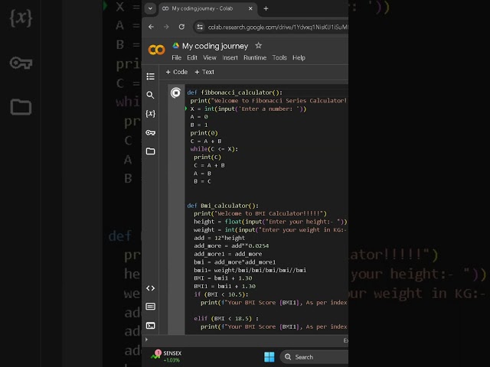Open the code snippets icon

click(x=150, y=288)
